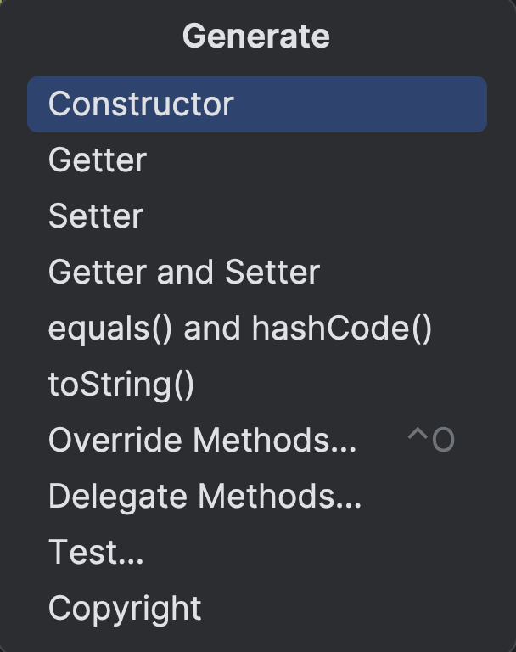Open Override Methods... dialog
Image resolution: width=516 pixels, height=652 pixels.
point(202,441)
